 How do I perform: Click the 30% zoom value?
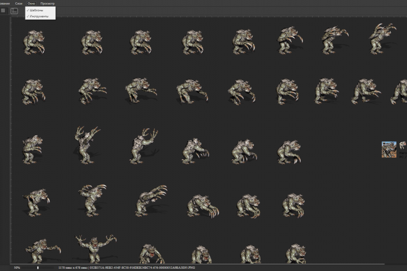click(17, 268)
